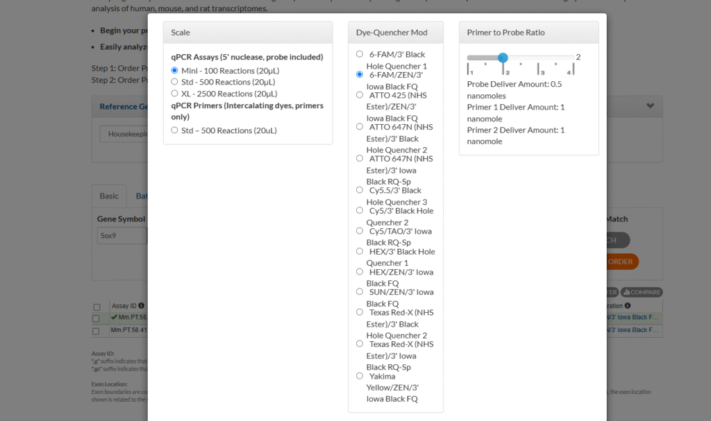Check the first assay row checkbox
Viewport: 711px width, 421px height.
(97, 318)
